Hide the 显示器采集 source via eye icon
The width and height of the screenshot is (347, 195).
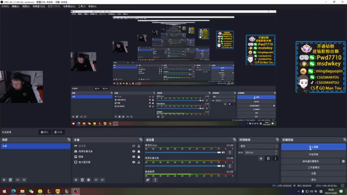tap(134, 162)
